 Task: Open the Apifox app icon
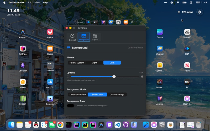click(x=50, y=32)
